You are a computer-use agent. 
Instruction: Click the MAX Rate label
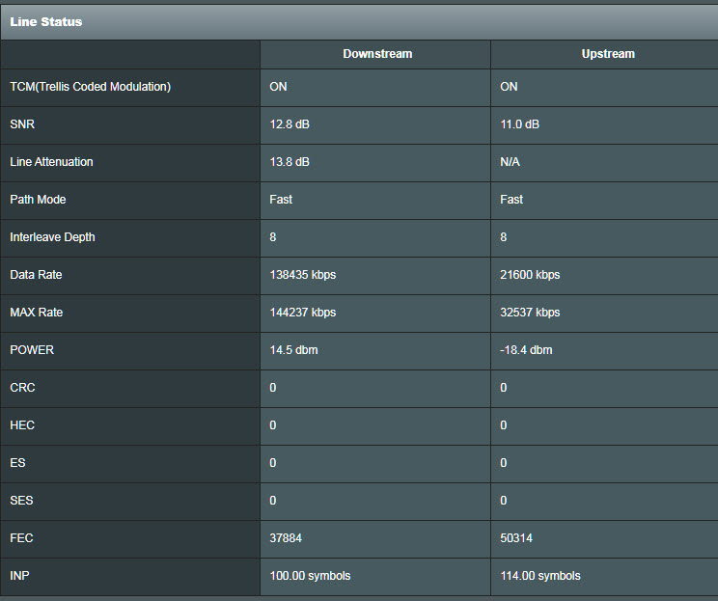pyautogui.click(x=36, y=313)
